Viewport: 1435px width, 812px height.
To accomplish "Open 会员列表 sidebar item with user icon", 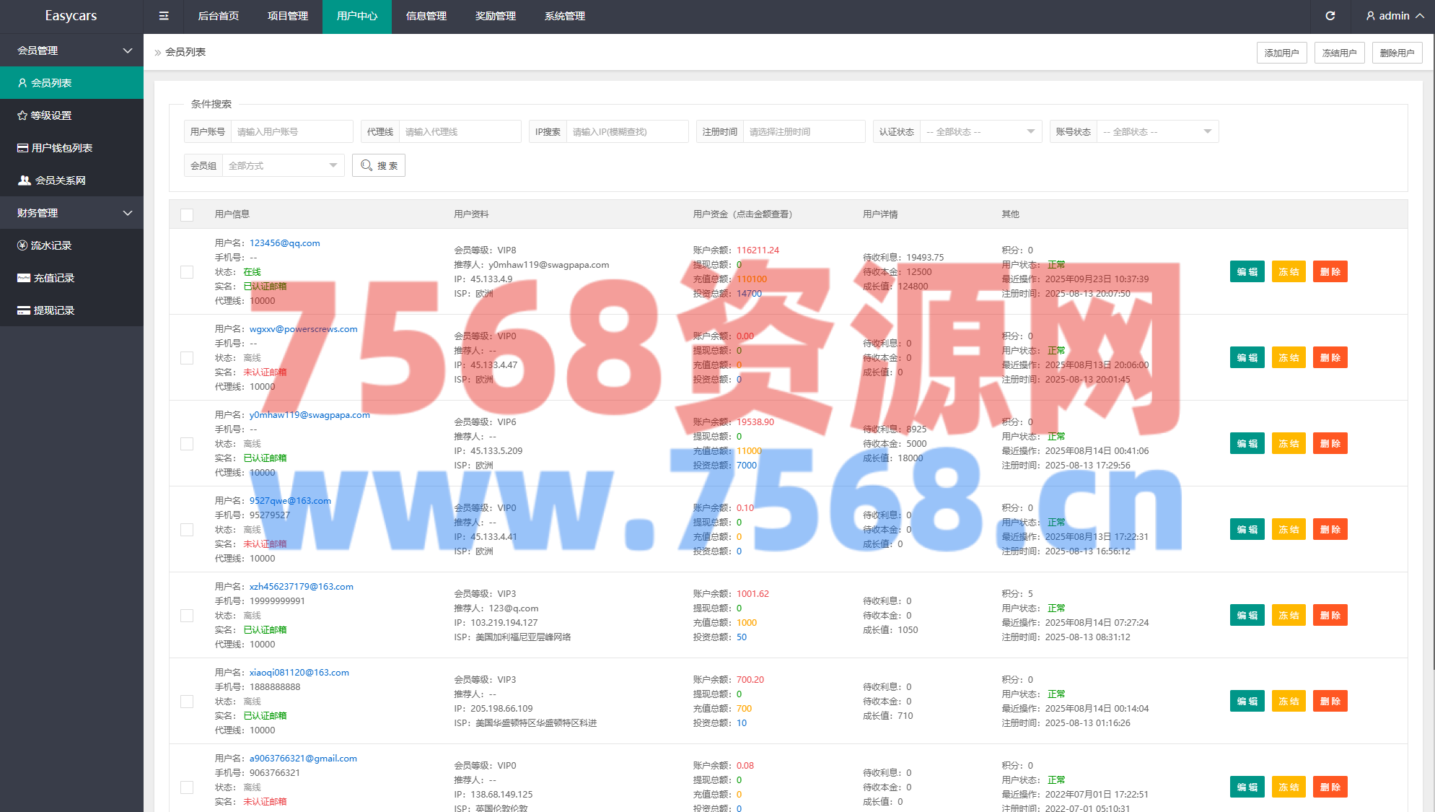I will click(x=51, y=83).
